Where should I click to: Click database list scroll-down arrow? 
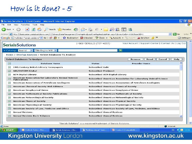coord(181,116)
